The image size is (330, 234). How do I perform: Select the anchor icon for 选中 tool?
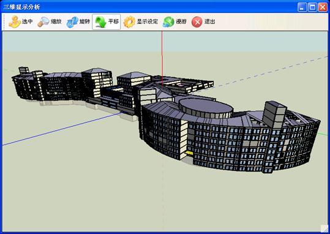click(x=15, y=22)
